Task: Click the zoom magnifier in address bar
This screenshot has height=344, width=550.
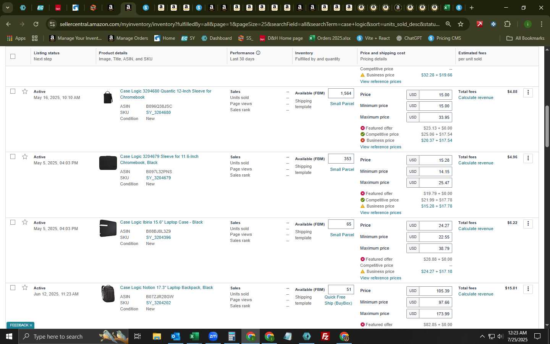Action: pyautogui.click(x=448, y=24)
